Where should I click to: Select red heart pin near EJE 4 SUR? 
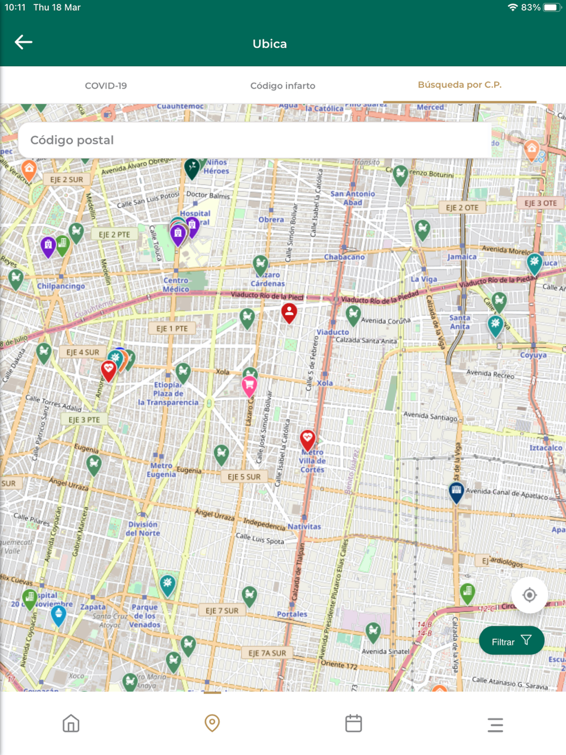click(108, 371)
